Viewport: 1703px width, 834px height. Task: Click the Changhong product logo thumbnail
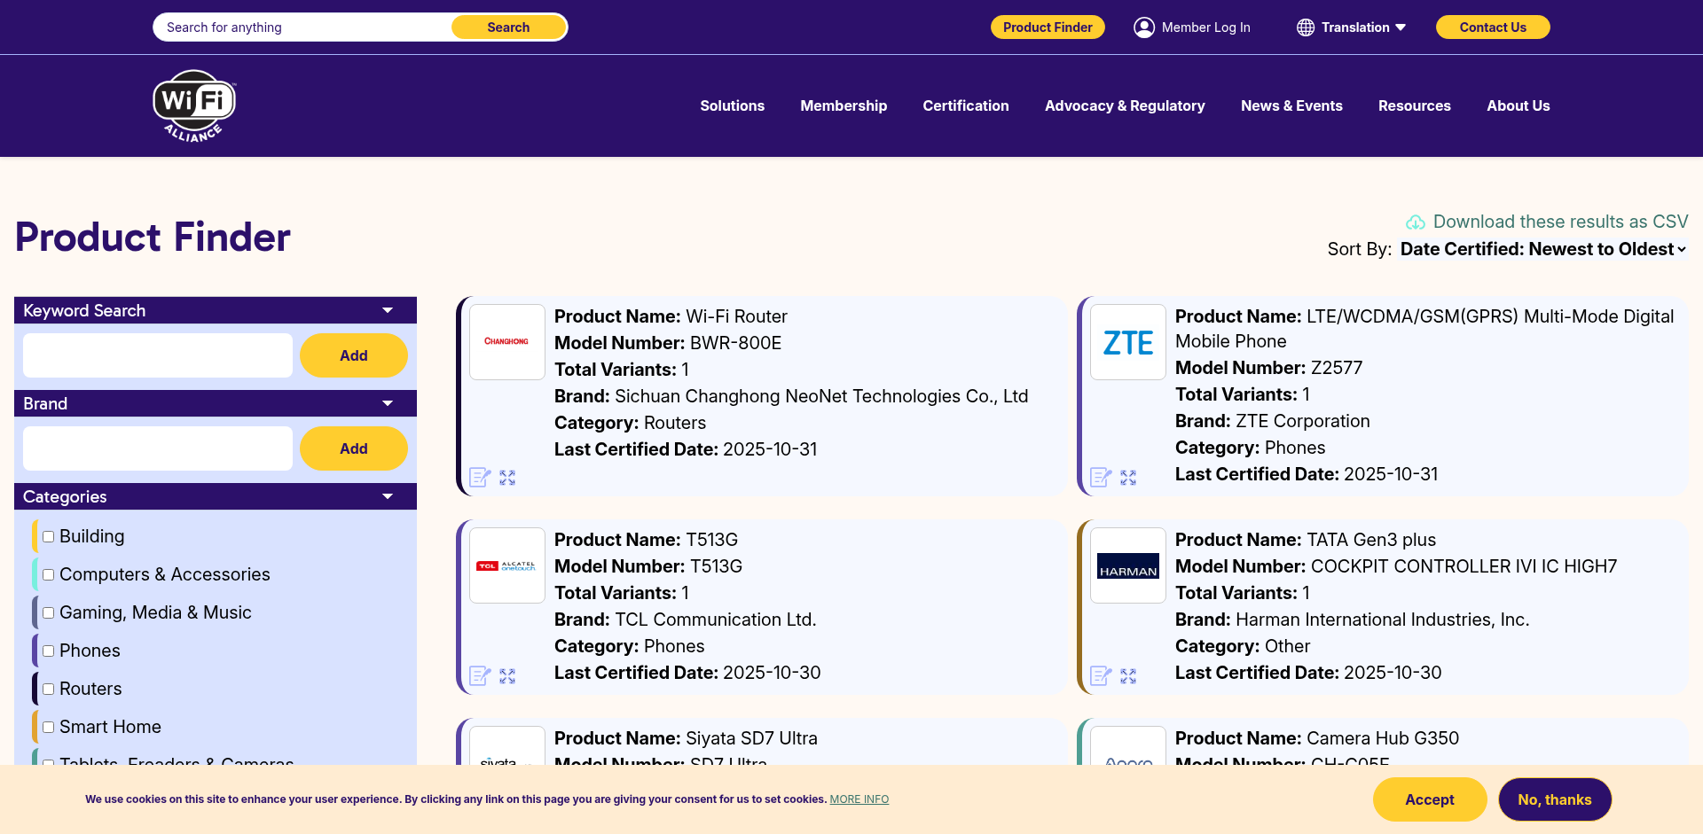click(x=506, y=342)
